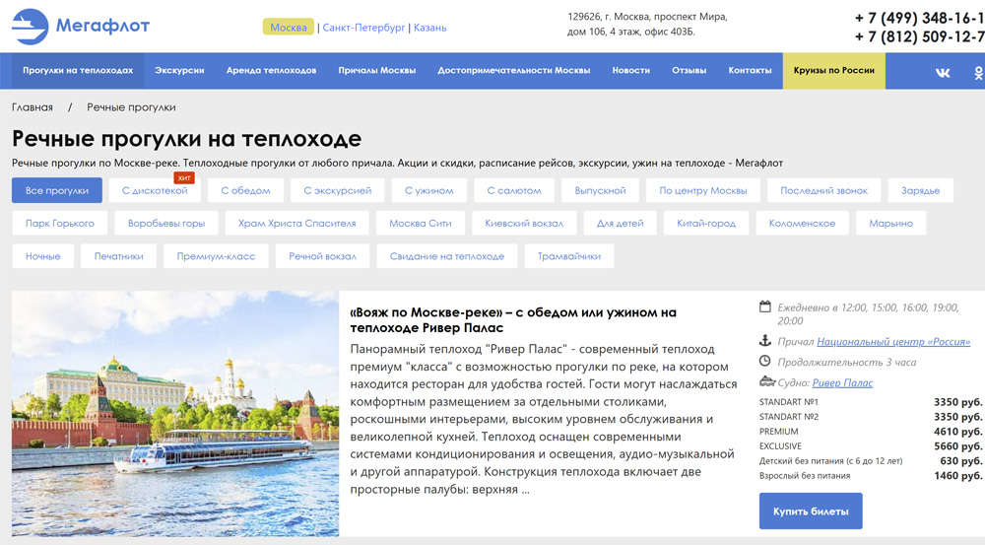Open the Kremlin riverboat photo thumbnail
Viewport: 985px width, 545px height.
coord(175,414)
